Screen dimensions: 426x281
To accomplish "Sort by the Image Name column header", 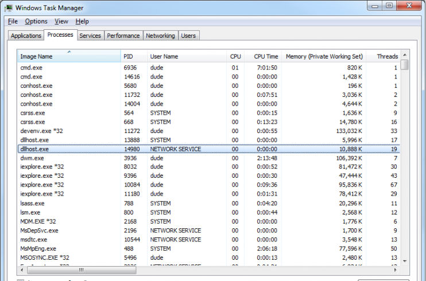I will point(69,56).
